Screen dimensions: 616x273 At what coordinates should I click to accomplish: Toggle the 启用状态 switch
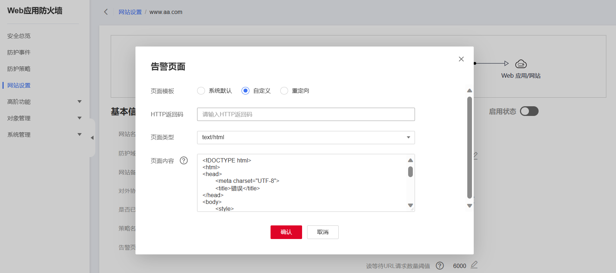pyautogui.click(x=529, y=111)
